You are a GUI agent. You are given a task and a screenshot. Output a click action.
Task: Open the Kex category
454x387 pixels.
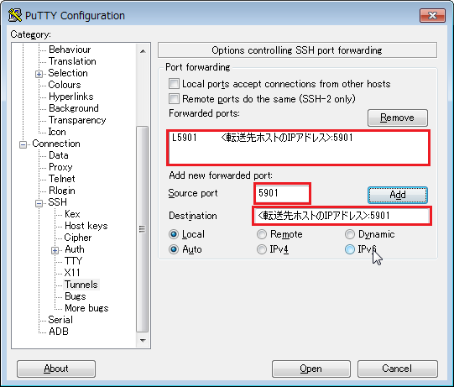(x=72, y=214)
